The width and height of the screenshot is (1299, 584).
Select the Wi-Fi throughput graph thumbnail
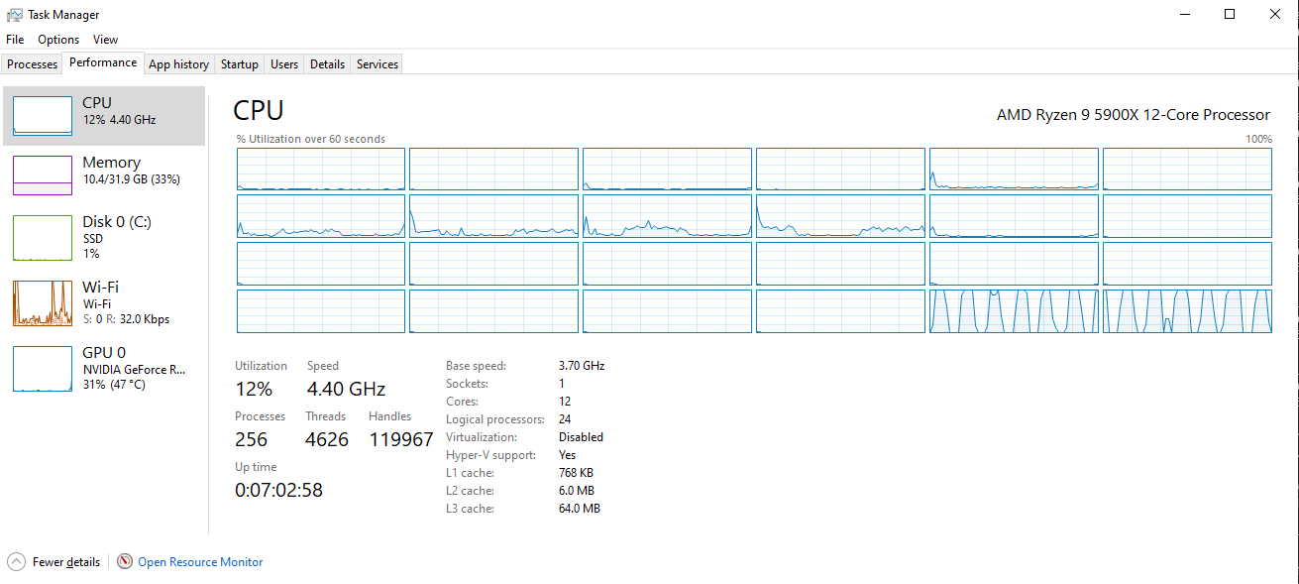coord(43,303)
